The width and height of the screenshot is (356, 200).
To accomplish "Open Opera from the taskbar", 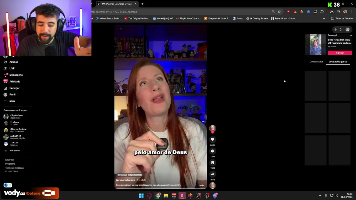I will coord(150,196).
